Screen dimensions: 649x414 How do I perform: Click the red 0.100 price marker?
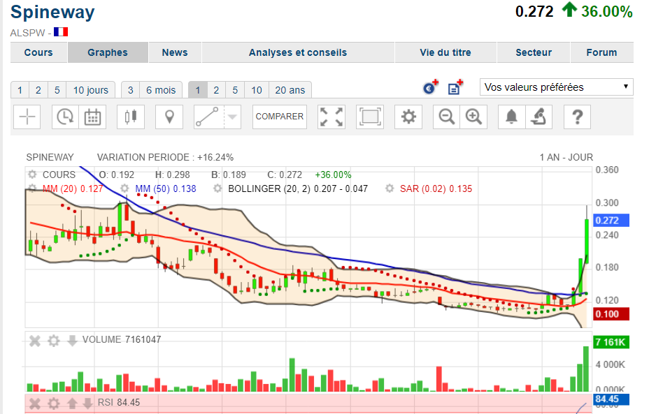(x=611, y=314)
